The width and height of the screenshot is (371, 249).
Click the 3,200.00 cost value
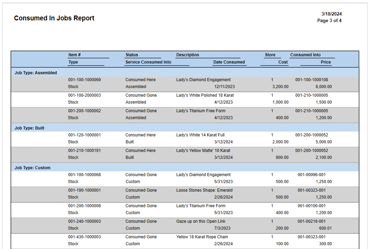280,87
